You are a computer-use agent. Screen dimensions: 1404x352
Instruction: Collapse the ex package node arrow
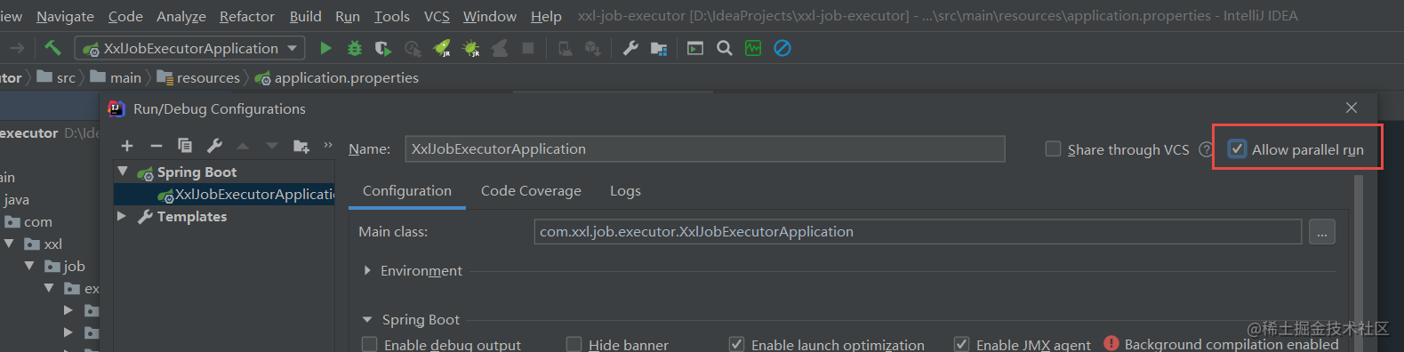[49, 288]
